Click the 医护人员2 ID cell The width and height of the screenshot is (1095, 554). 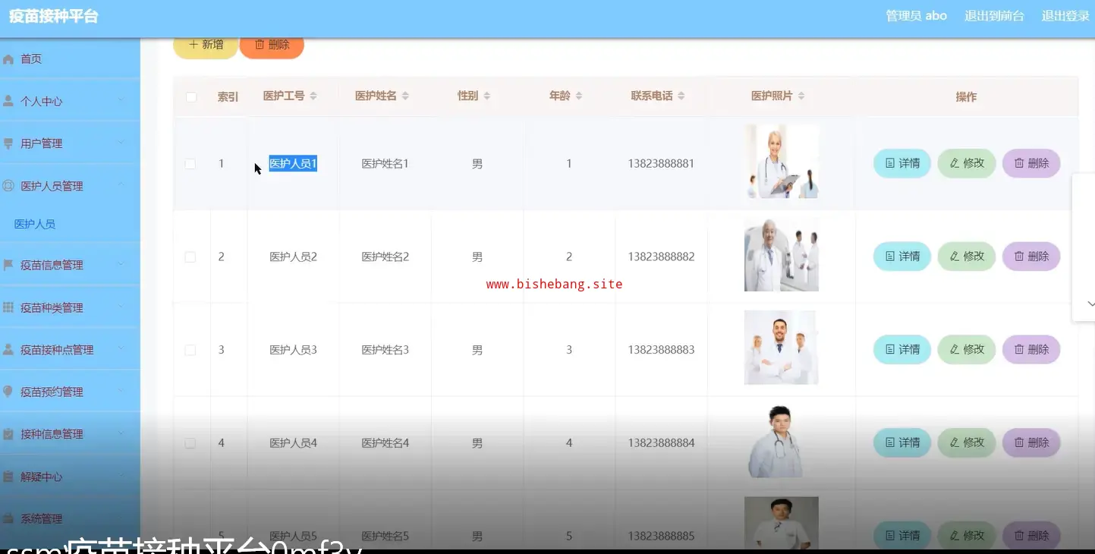pos(293,257)
